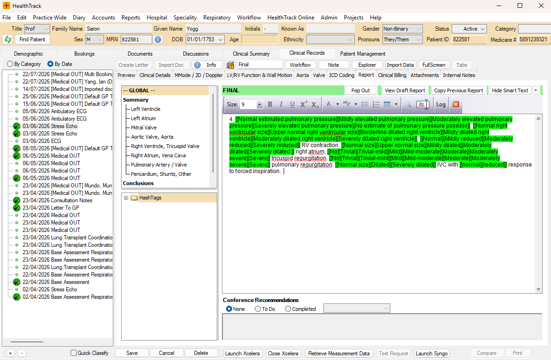
Task: Click the Pop Out button
Action: point(361,90)
